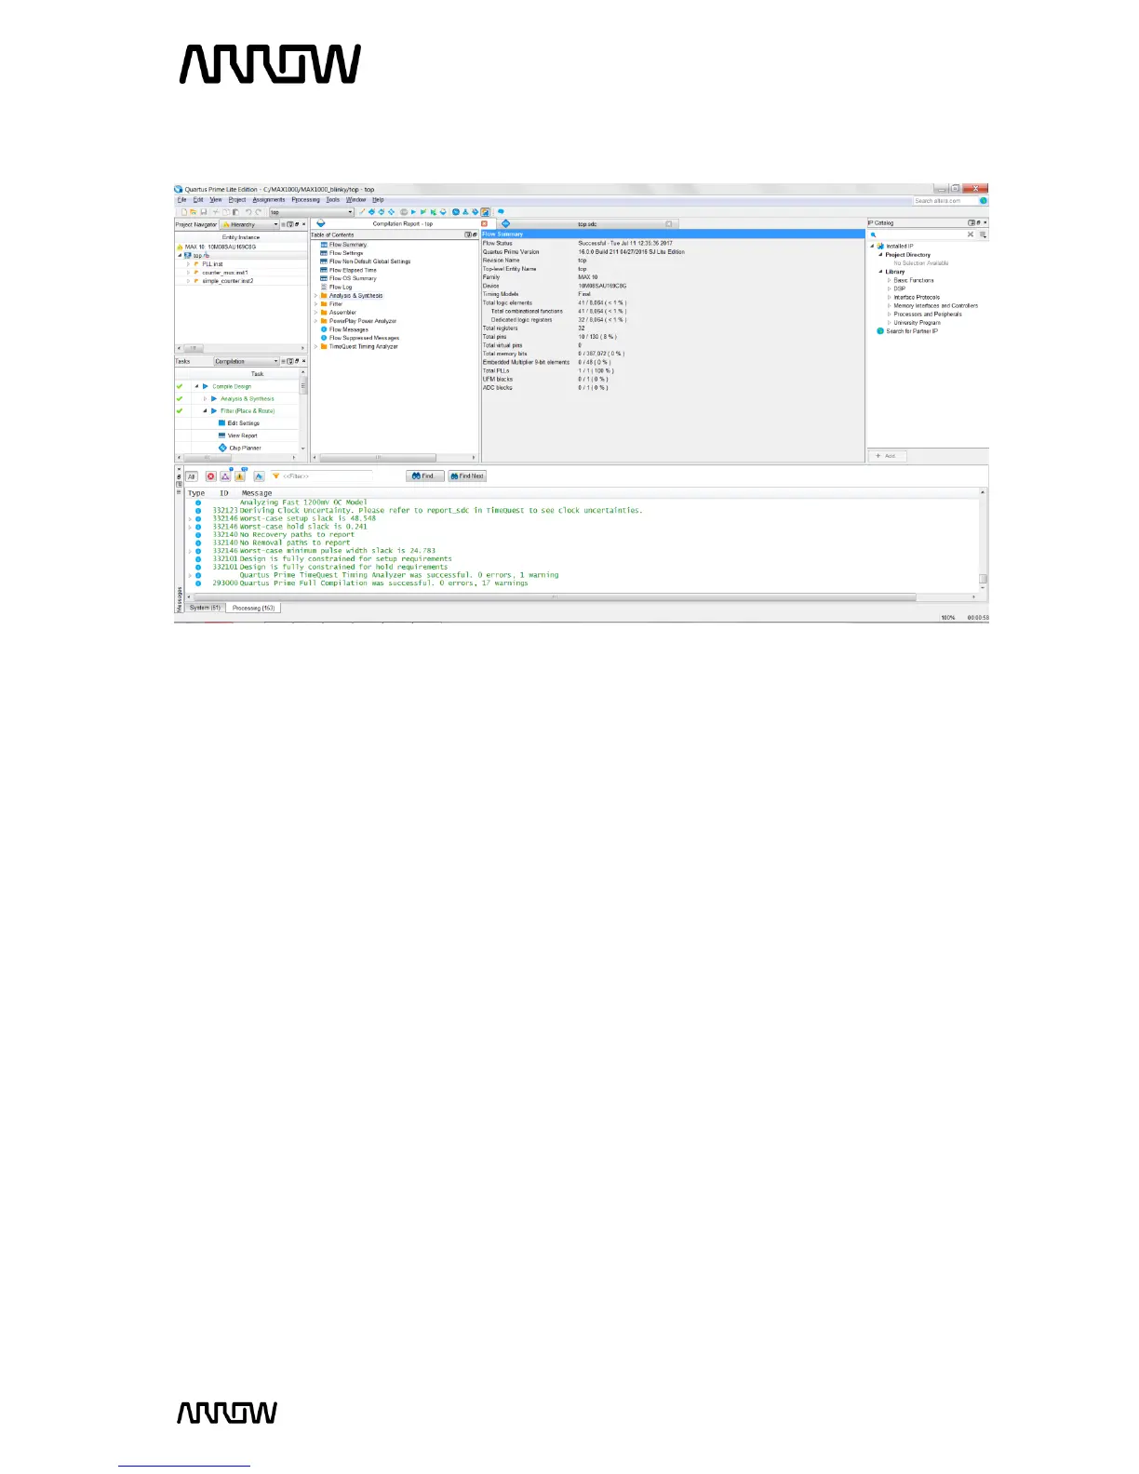Click the Chip Planner icon in Tasks
Screen dimensions: 1139x1474
click(222, 448)
